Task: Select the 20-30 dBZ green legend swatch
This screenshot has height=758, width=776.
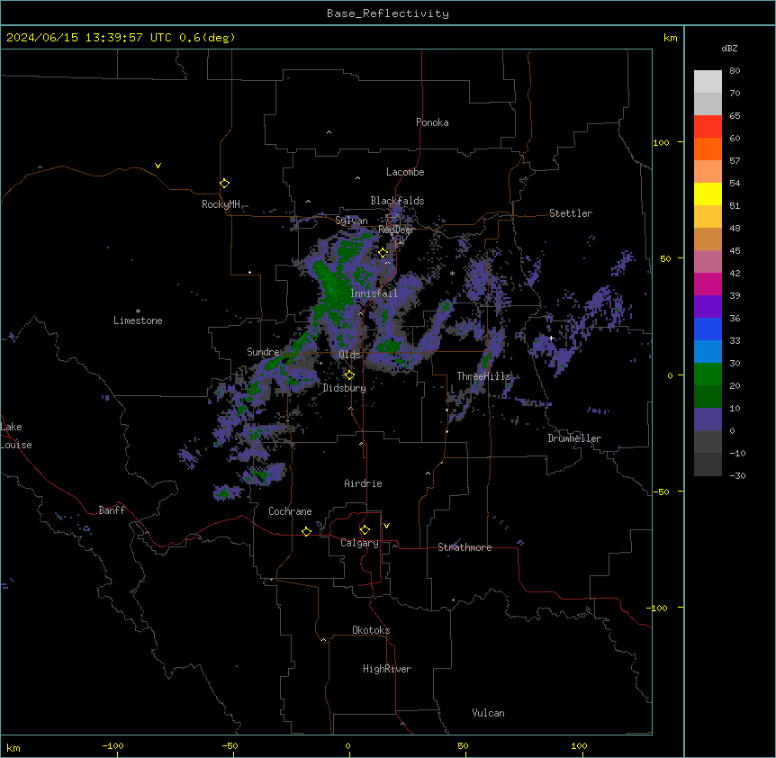Action: pos(708,374)
